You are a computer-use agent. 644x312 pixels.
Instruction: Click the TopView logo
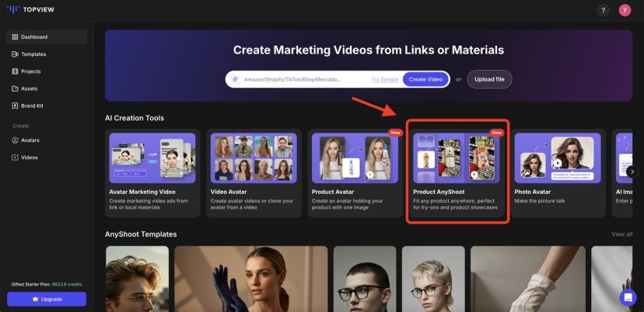(x=30, y=9)
